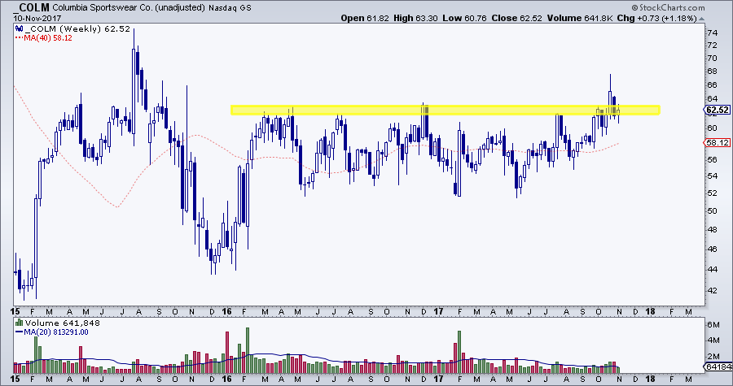Click the 2M volume axis label
Image resolution: width=733 pixels, height=386 pixels.
(x=713, y=356)
